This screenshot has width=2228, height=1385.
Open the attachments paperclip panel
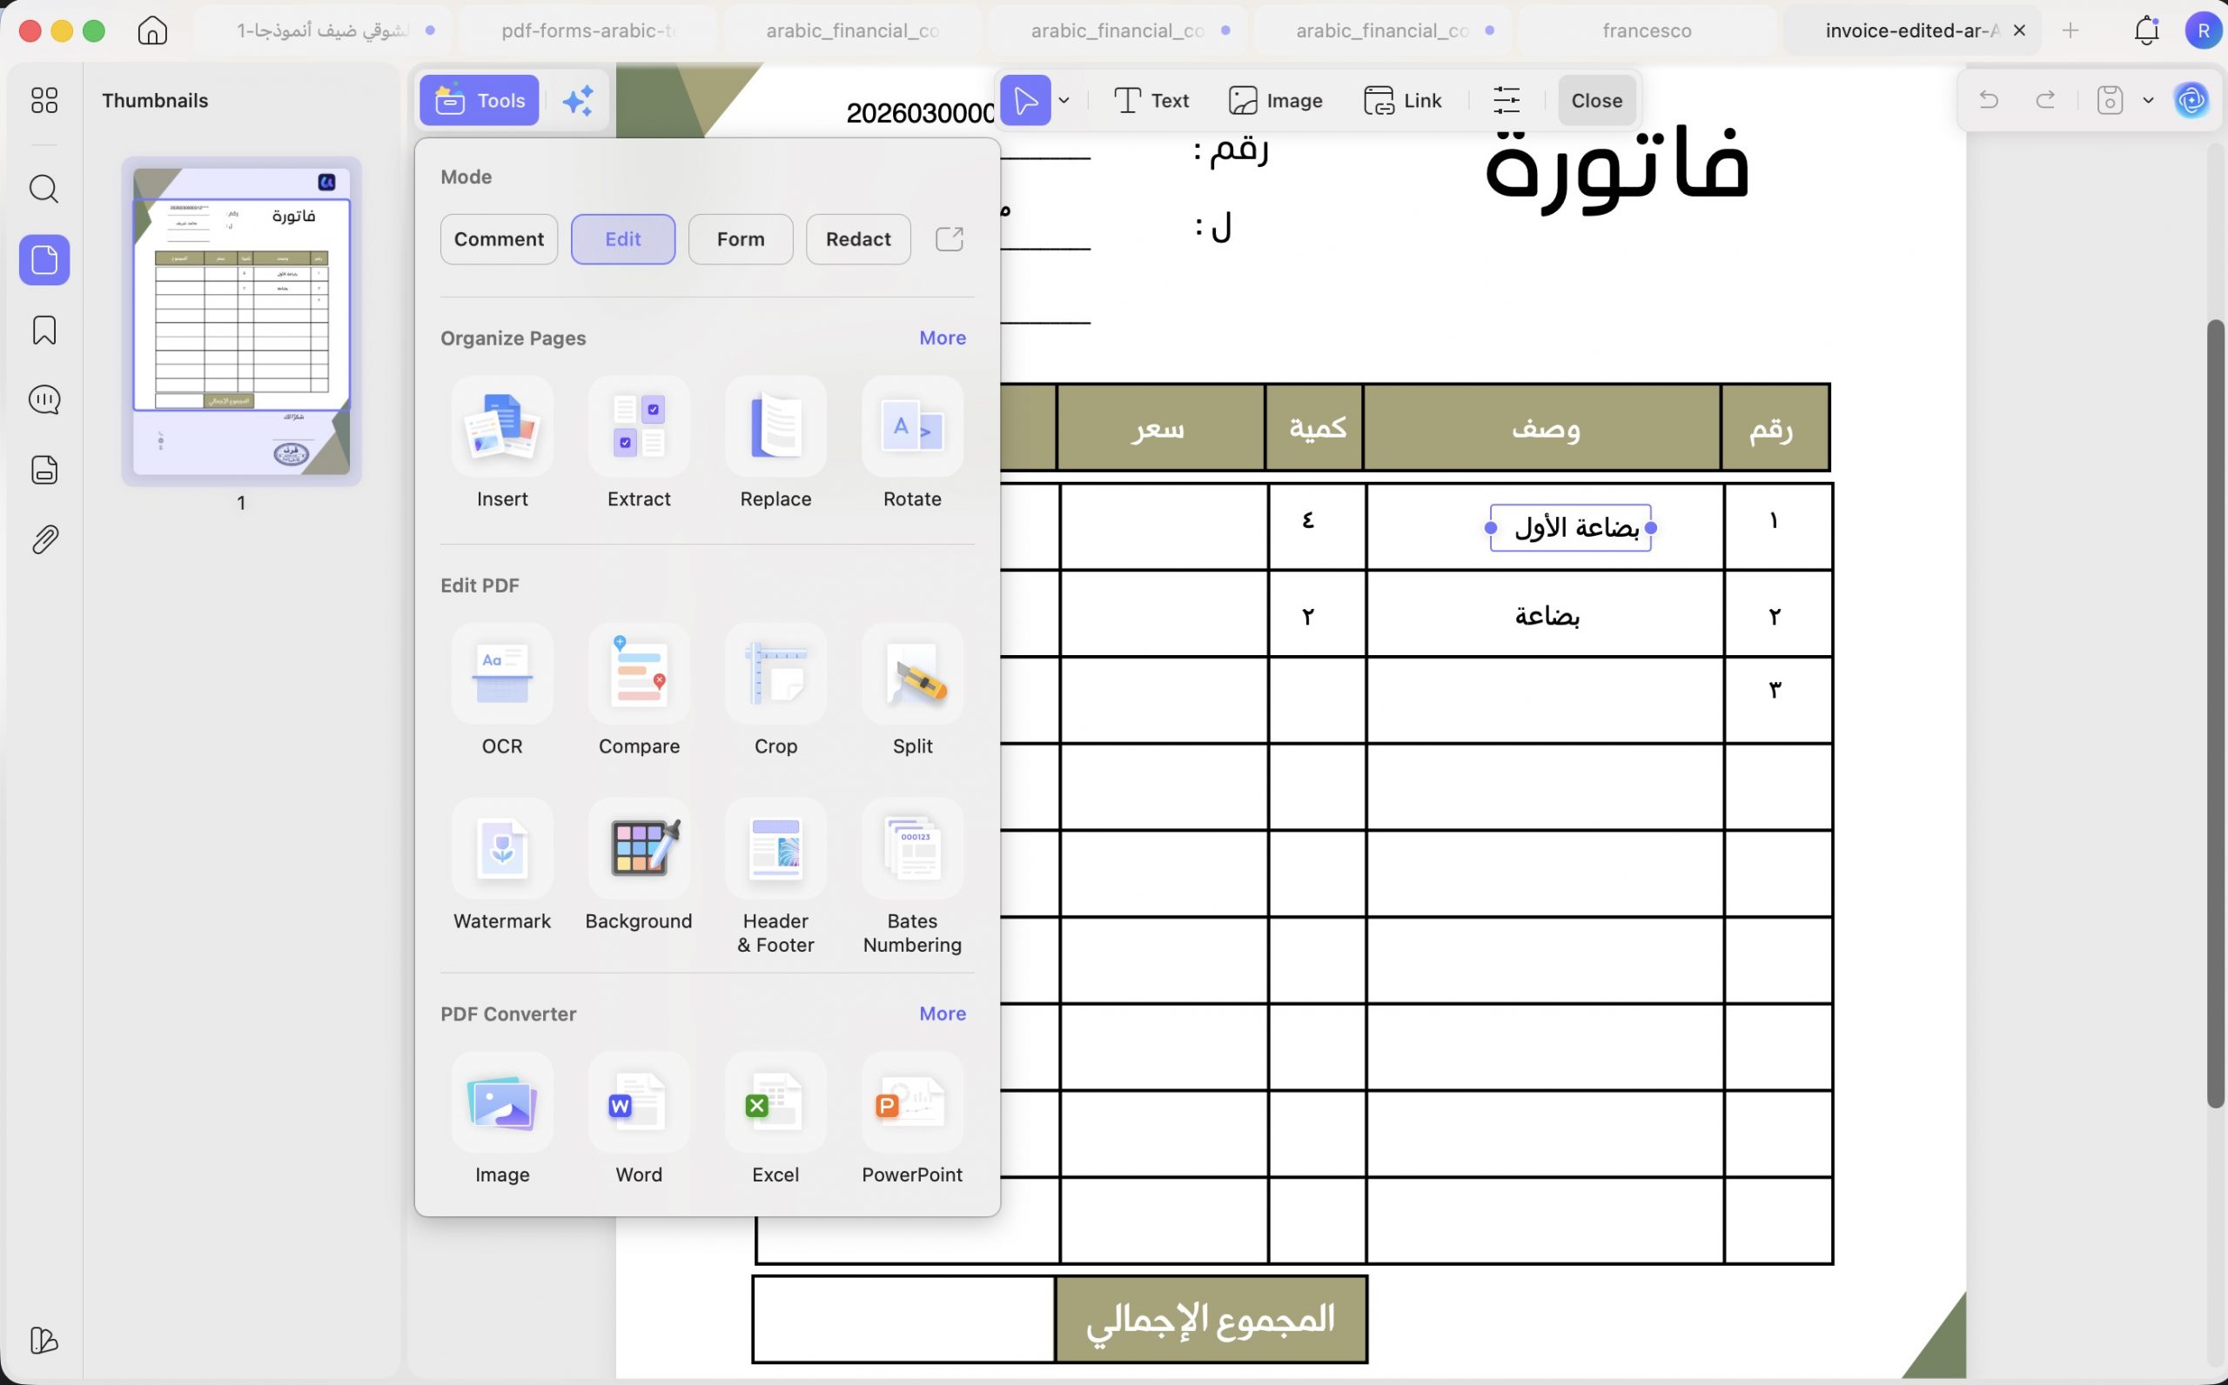pyautogui.click(x=44, y=539)
